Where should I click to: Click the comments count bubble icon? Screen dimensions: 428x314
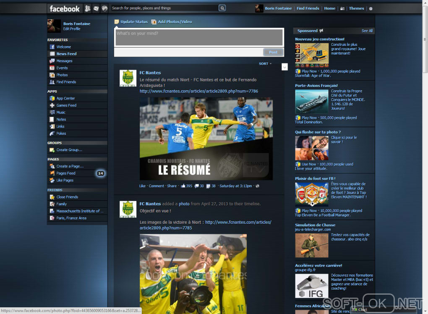tap(196, 186)
